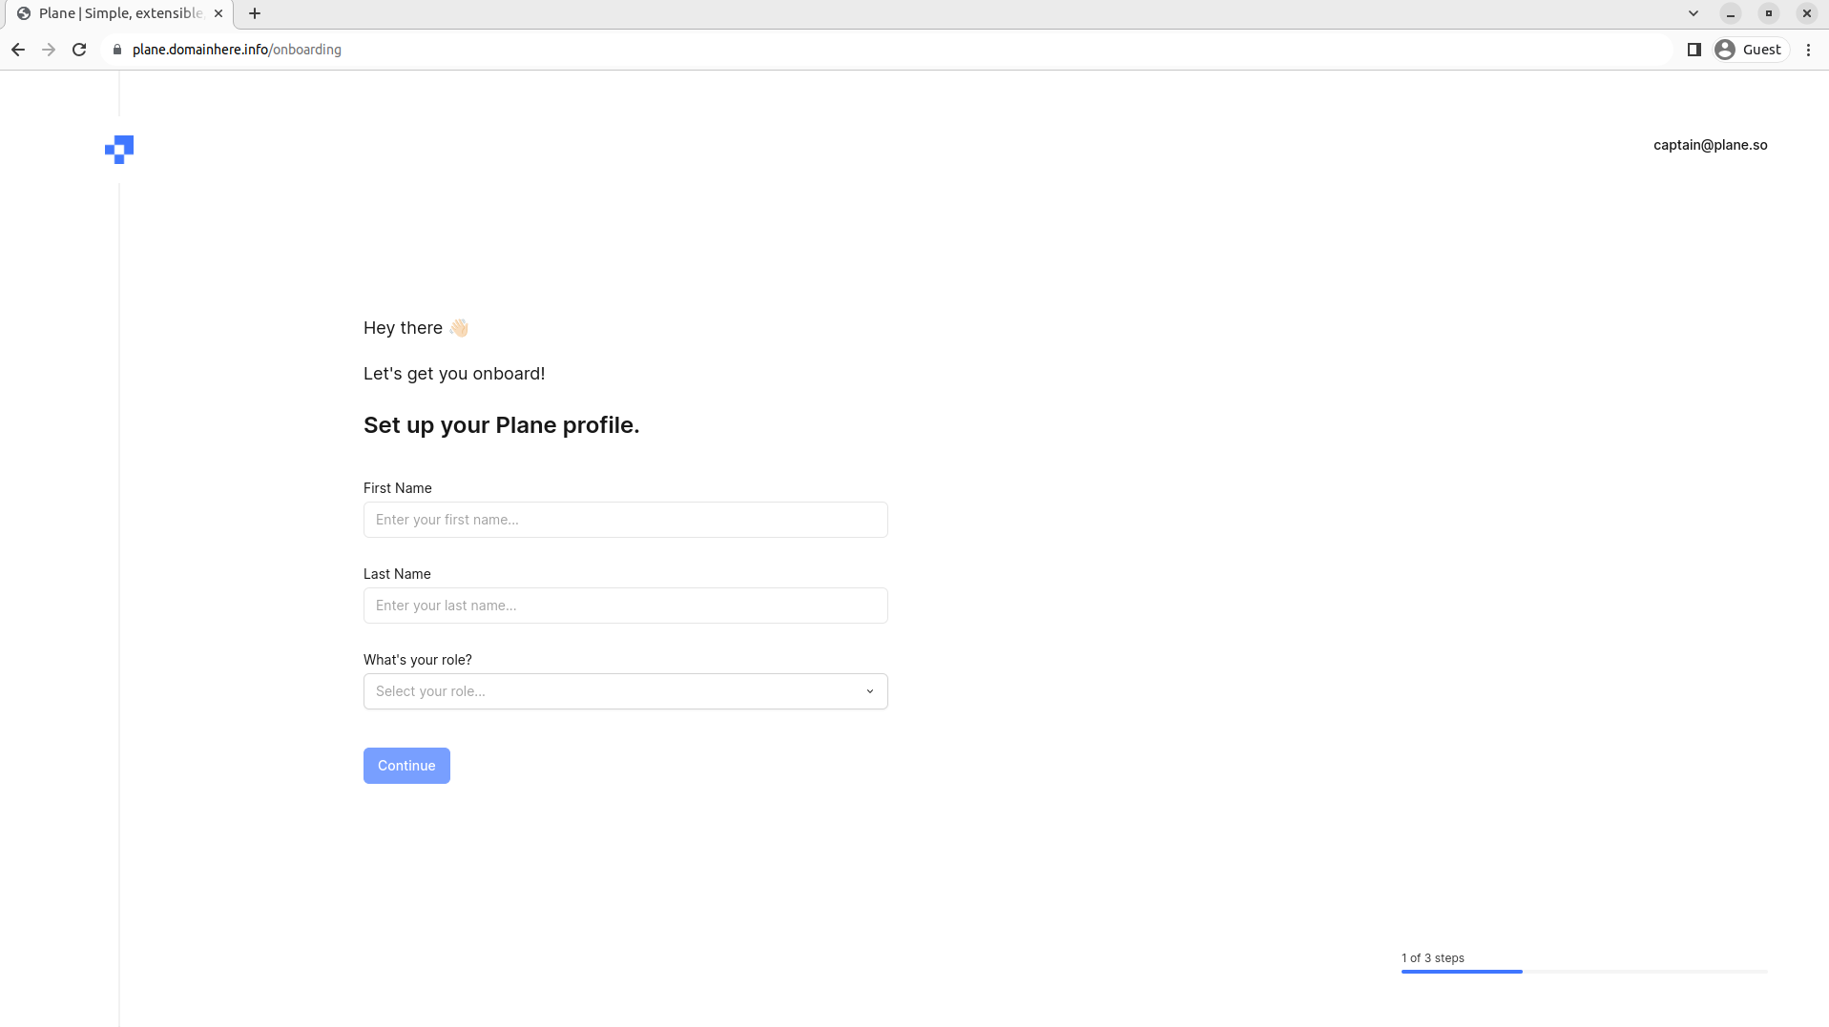Viewport: 1829px width, 1027px height.
Task: Focus the Last Name input field
Action: click(x=625, y=606)
